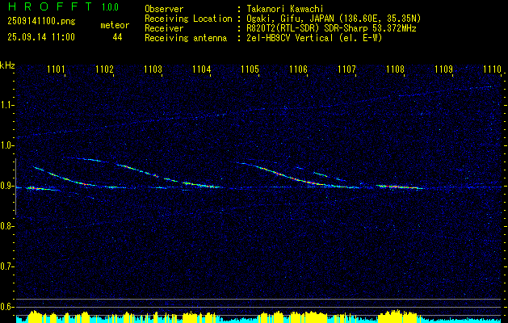Click the bright meteor echo near 1108
Image resolution: width=508 pixels, height=323 pixels.
(399, 187)
